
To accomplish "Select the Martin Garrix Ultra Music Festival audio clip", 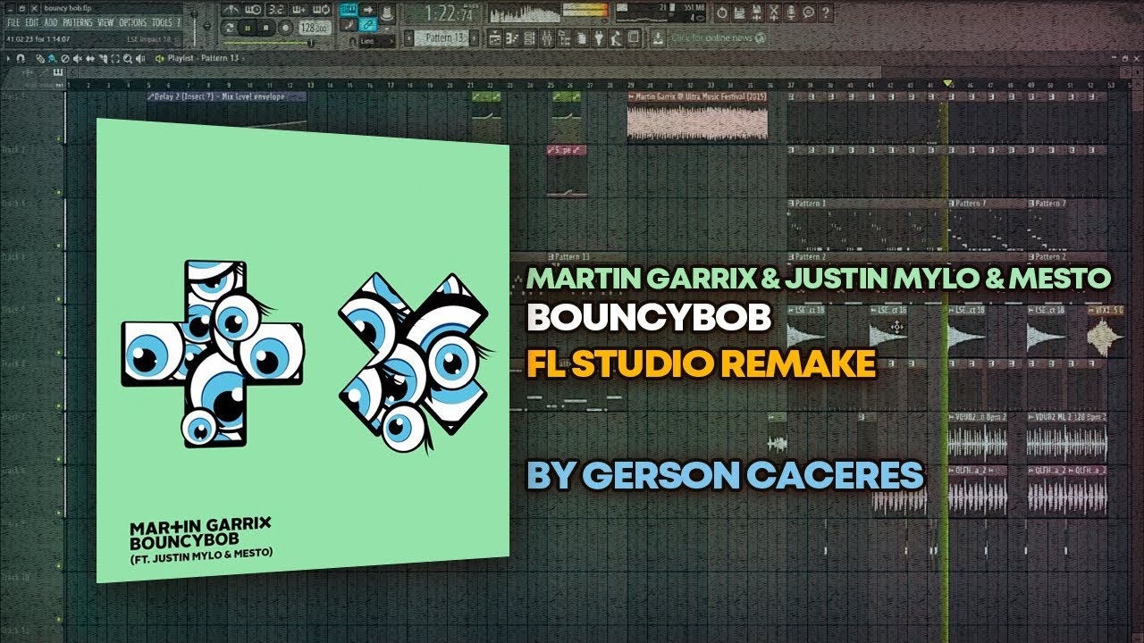I will 697,115.
